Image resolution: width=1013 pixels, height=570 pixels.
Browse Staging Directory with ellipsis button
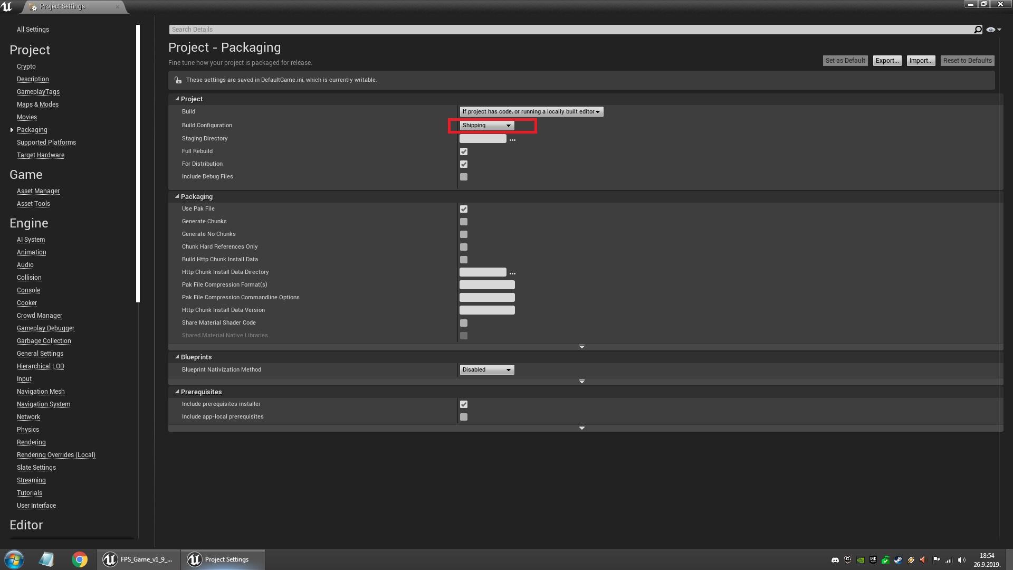[x=512, y=140]
